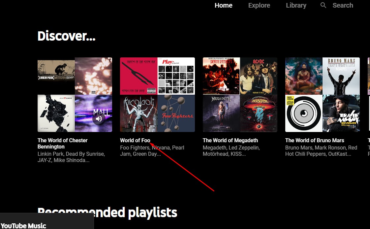The height and width of the screenshot is (229, 370).
Task: Click the YouTube Music label at bottom left
Action: click(23, 226)
